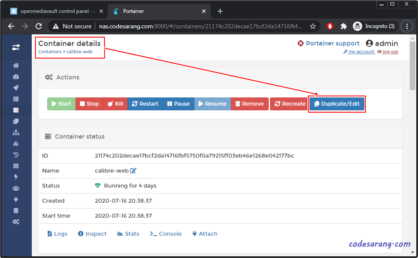The image size is (418, 258).
Task: Go forward in browser history
Action: pos(25,26)
